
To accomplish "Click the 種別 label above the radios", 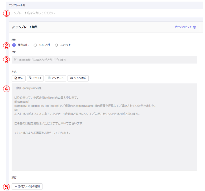I will click(14, 40).
